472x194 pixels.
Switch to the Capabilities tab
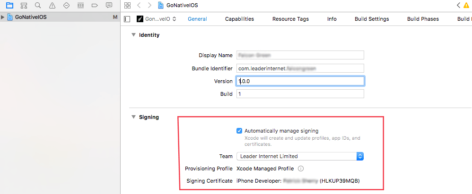click(239, 19)
